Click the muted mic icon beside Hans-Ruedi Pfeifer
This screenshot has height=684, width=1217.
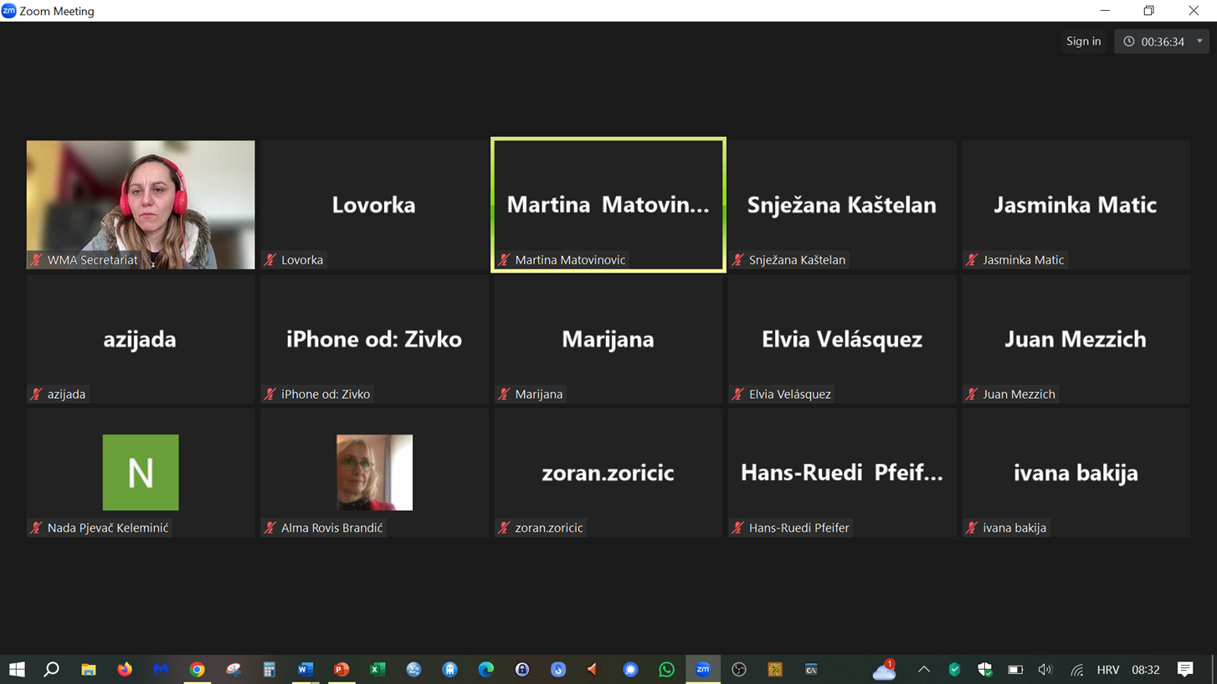tap(737, 528)
